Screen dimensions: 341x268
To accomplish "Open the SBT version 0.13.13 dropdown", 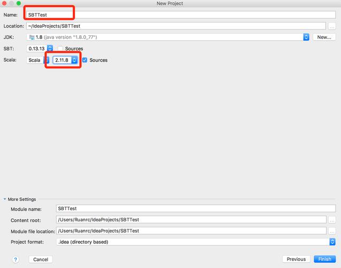I will click(x=40, y=48).
